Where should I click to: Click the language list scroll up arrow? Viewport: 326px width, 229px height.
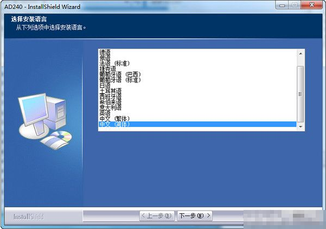(x=301, y=53)
